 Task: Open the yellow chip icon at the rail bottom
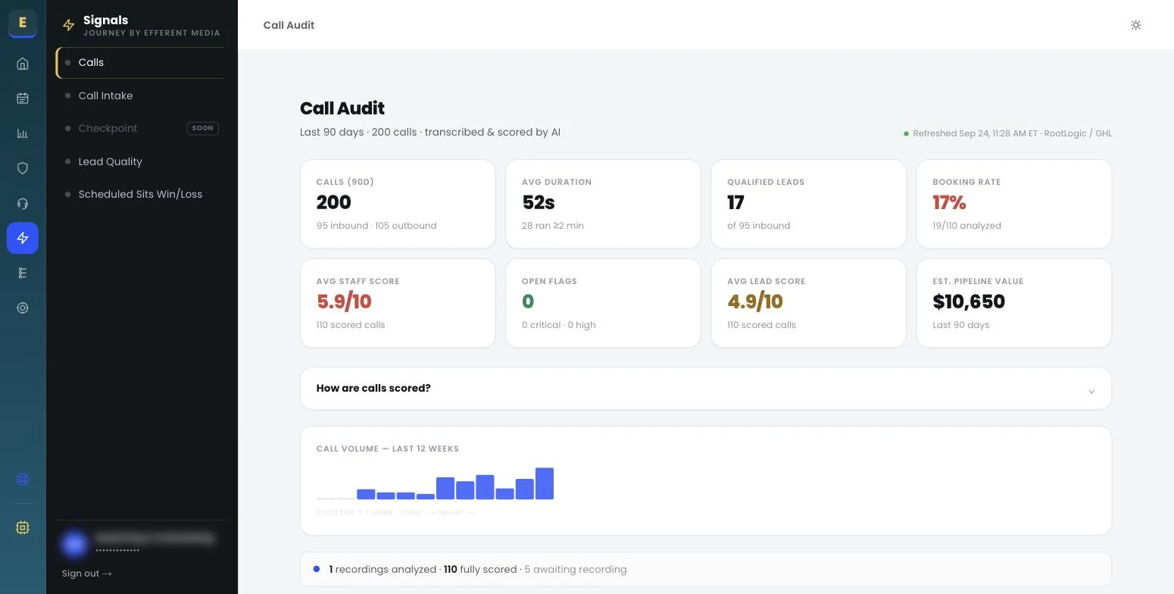pyautogui.click(x=23, y=527)
